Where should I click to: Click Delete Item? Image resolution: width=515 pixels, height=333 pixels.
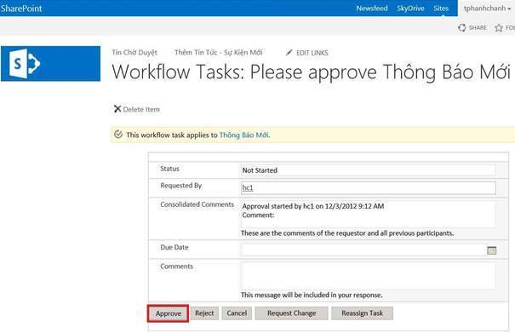point(141,110)
